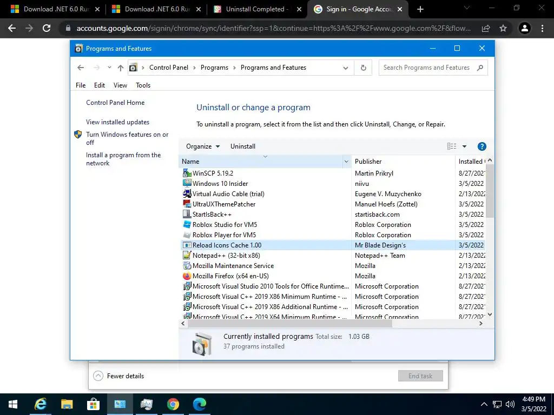The width and height of the screenshot is (554, 415).
Task: Open the Tools menu
Action: click(x=143, y=85)
